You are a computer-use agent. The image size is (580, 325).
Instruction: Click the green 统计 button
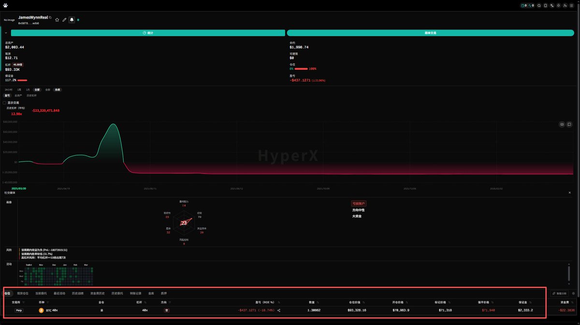click(148, 33)
